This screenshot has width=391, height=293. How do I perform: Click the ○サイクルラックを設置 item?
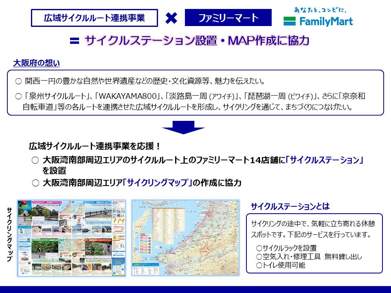point(286,248)
